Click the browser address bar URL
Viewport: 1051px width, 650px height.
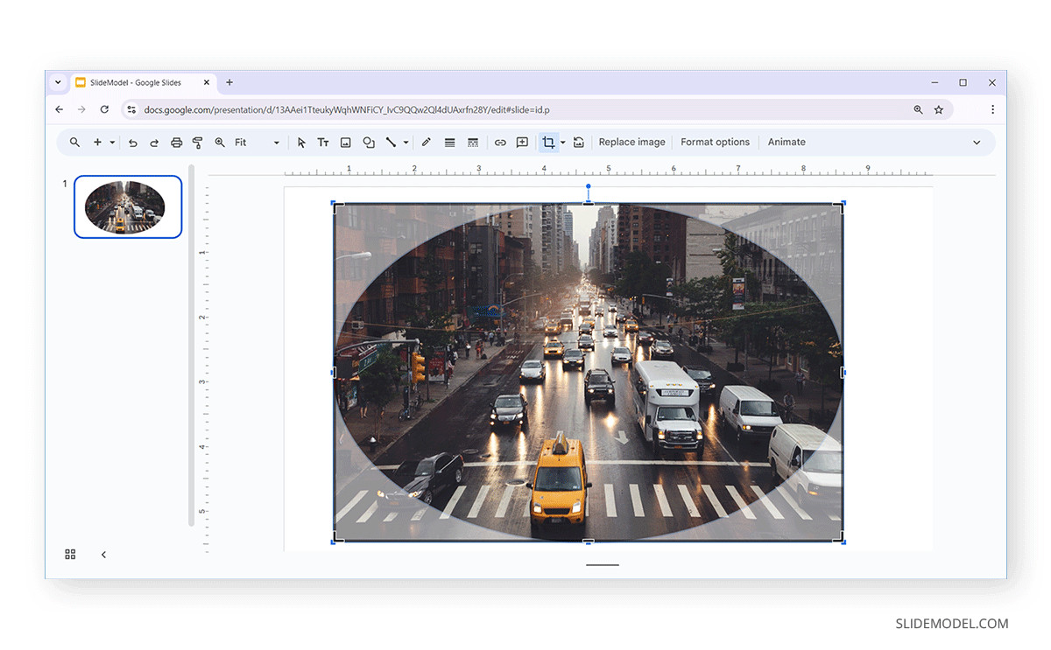pyautogui.click(x=347, y=110)
